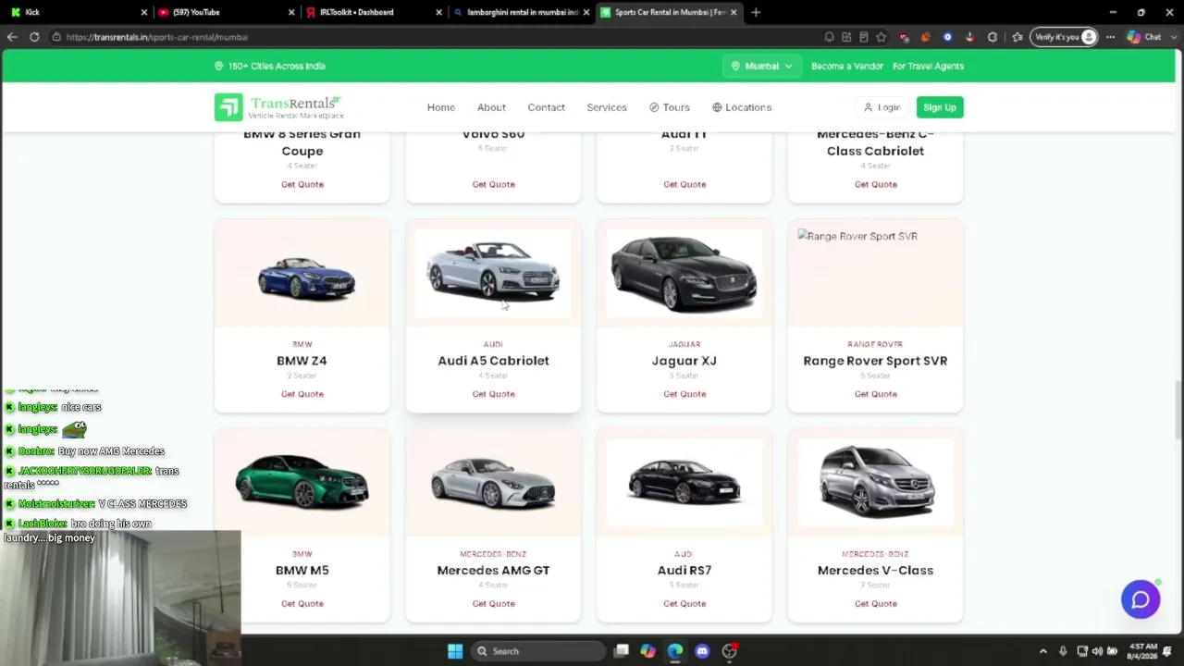Open the Locations menu item
1184x666 pixels.
(x=741, y=107)
